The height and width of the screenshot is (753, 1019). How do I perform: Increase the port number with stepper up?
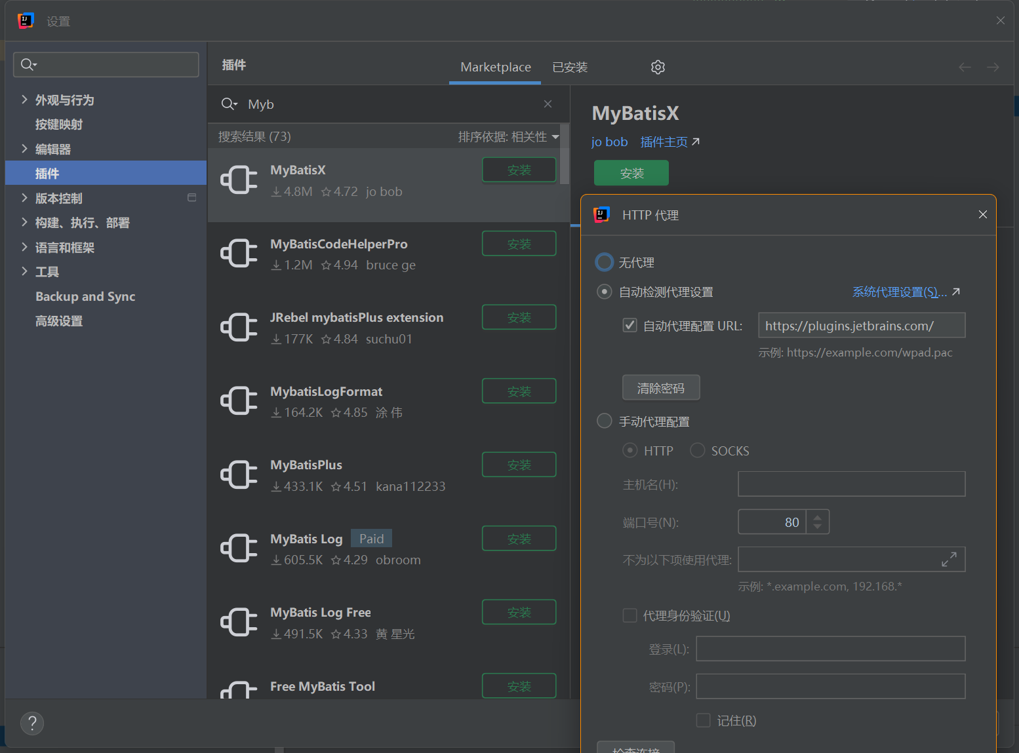pyautogui.click(x=817, y=516)
